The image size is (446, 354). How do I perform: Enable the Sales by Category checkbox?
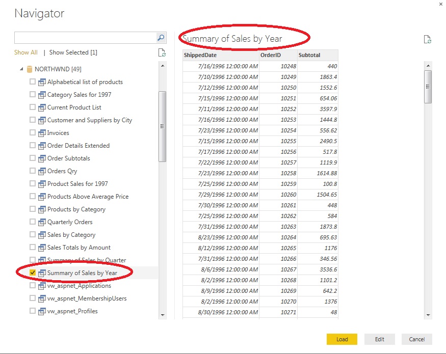click(33, 235)
